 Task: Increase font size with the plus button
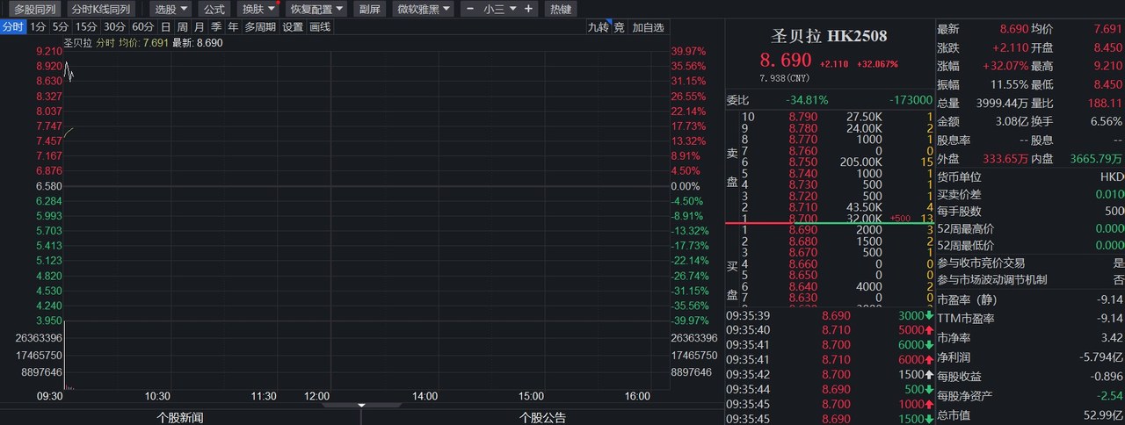click(x=527, y=9)
